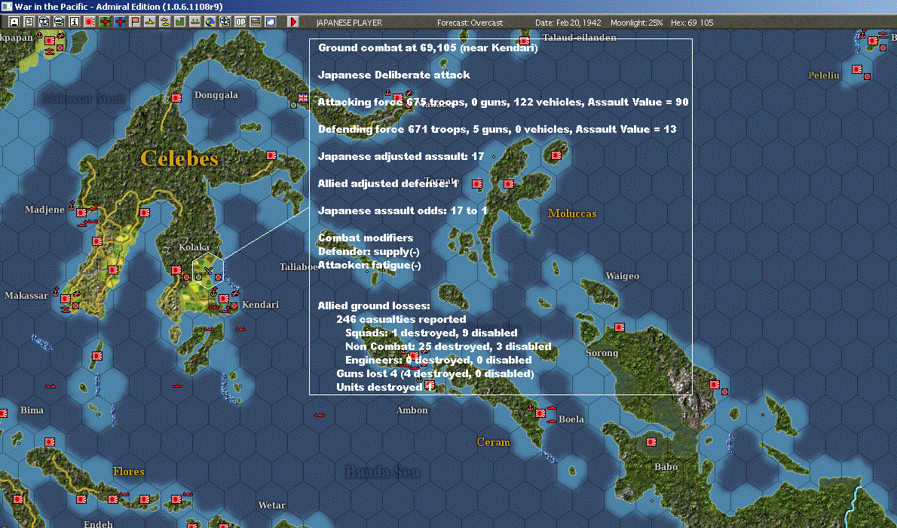Click 'Attacker: fatigue(-)' modifier line
Image resolution: width=897 pixels, height=528 pixels.
[x=369, y=266]
